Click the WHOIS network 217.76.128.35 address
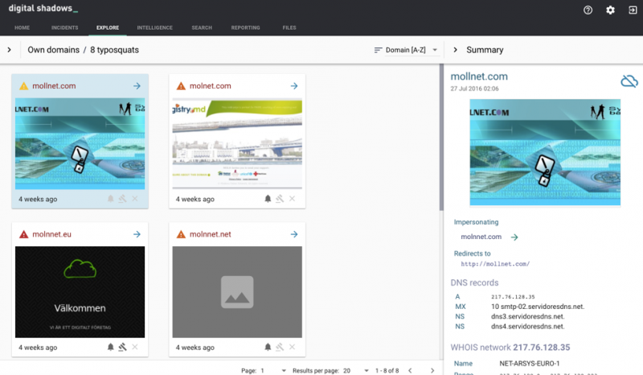 click(x=541, y=348)
